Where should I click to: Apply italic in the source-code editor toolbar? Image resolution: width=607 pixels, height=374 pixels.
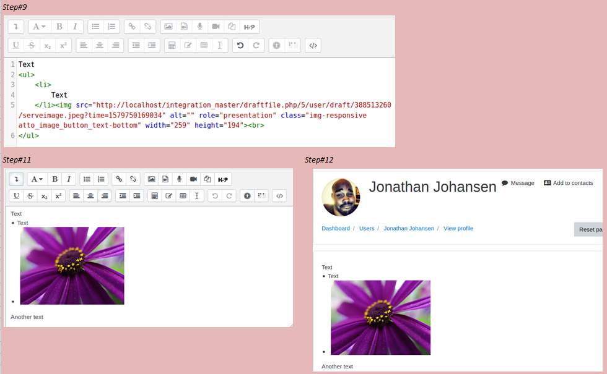(75, 27)
